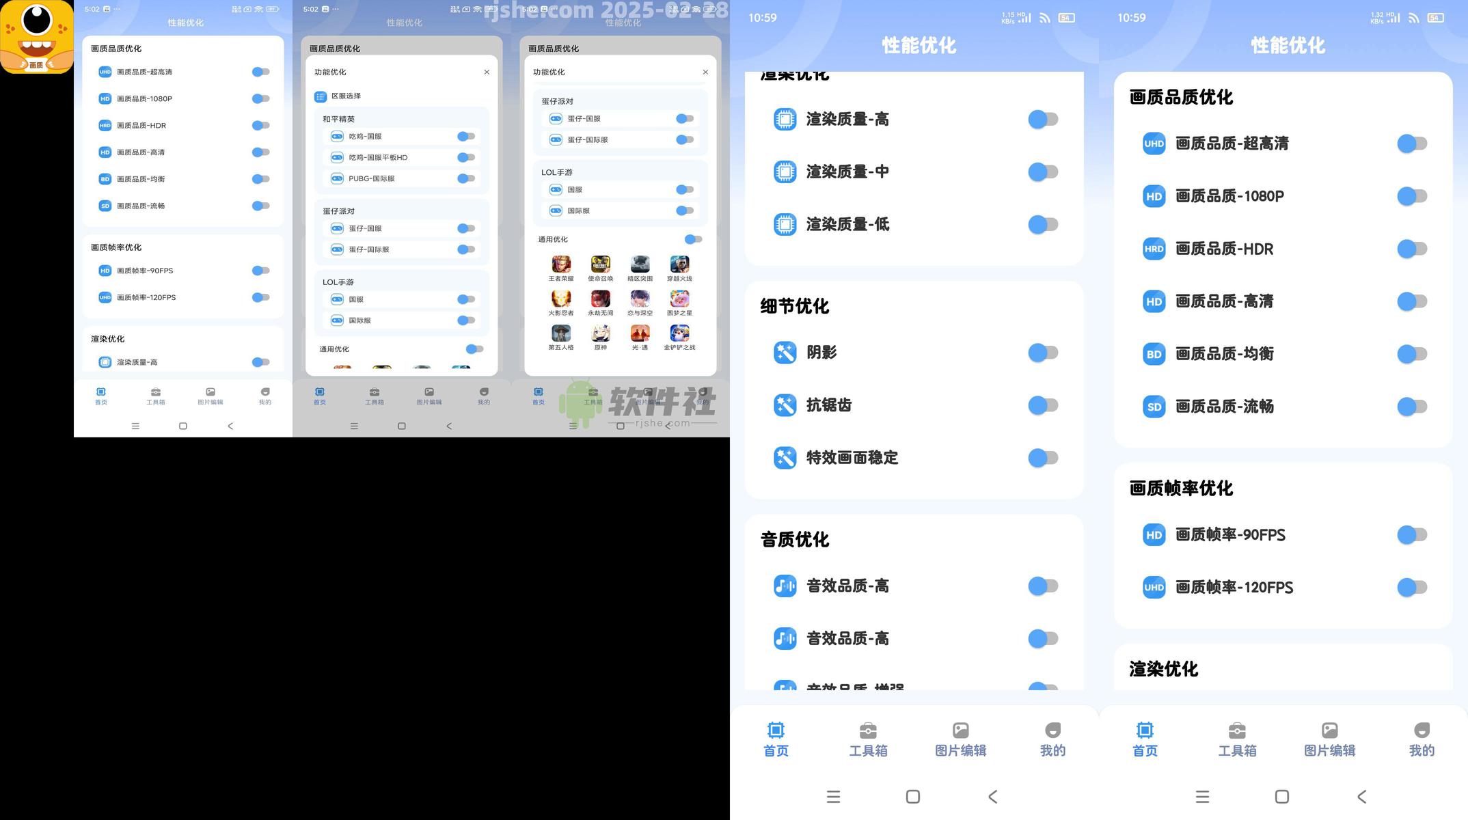The width and height of the screenshot is (1468, 820).
Task: Enable the 画质帧率-120FPS switch in the large right panel
Action: 1412,587
